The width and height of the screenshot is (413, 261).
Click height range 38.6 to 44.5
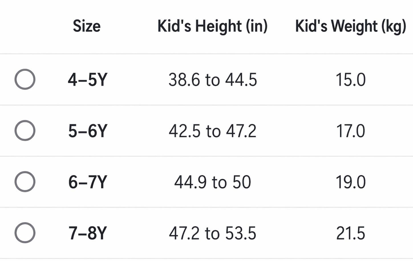tap(213, 80)
